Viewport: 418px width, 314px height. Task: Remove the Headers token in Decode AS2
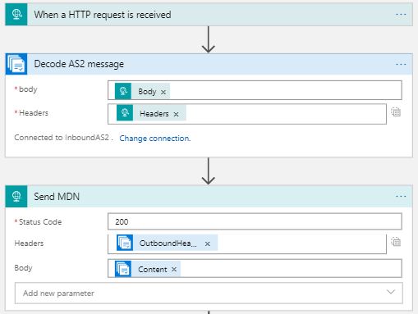176,114
